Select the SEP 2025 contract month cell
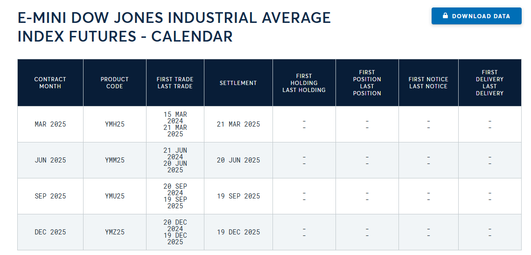 click(50, 196)
